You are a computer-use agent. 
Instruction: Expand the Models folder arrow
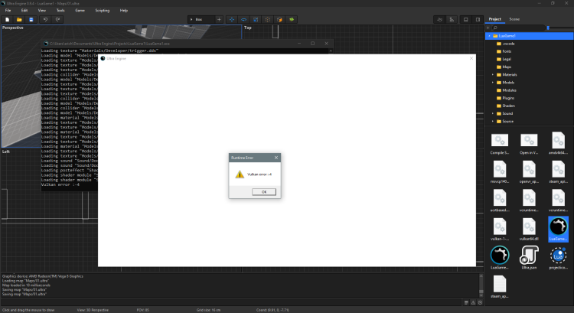pyautogui.click(x=493, y=83)
